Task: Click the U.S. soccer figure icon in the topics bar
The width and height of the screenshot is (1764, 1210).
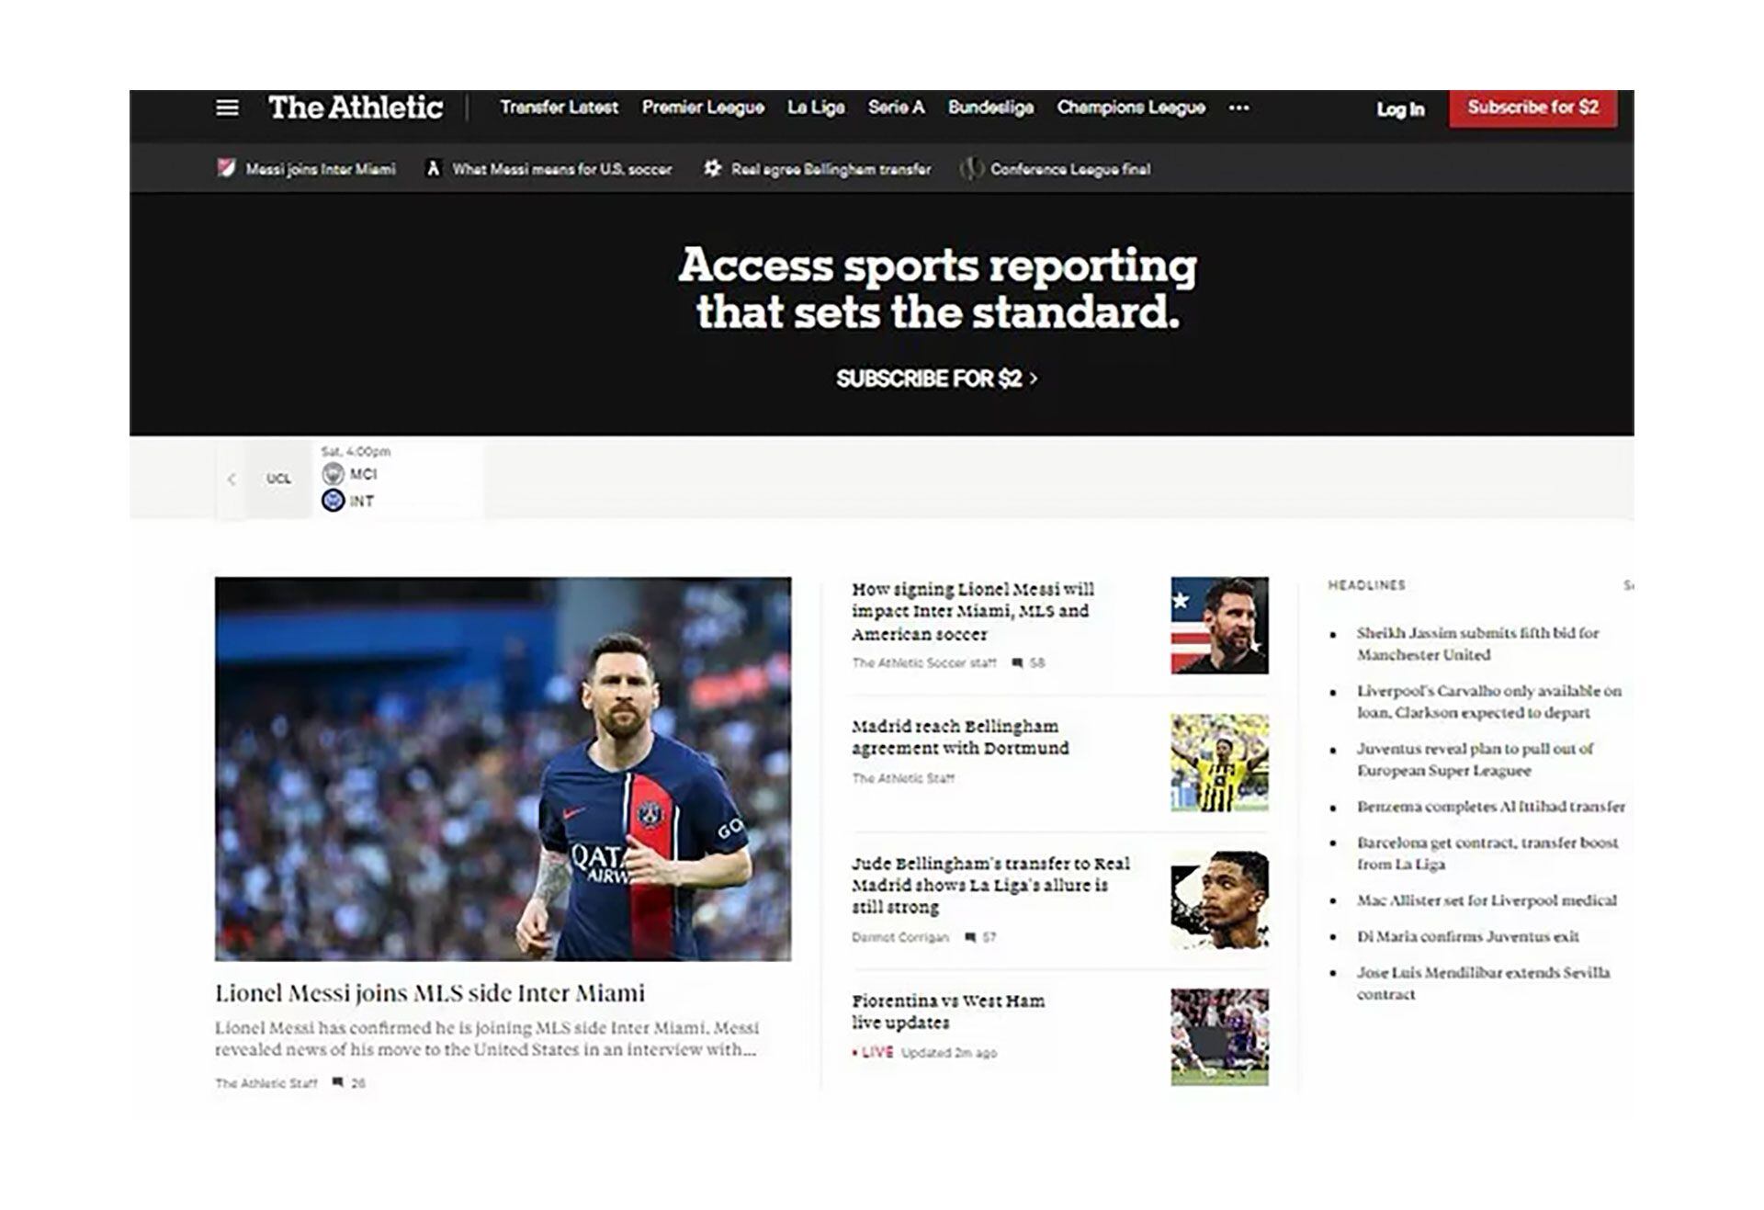Action: pyautogui.click(x=434, y=168)
